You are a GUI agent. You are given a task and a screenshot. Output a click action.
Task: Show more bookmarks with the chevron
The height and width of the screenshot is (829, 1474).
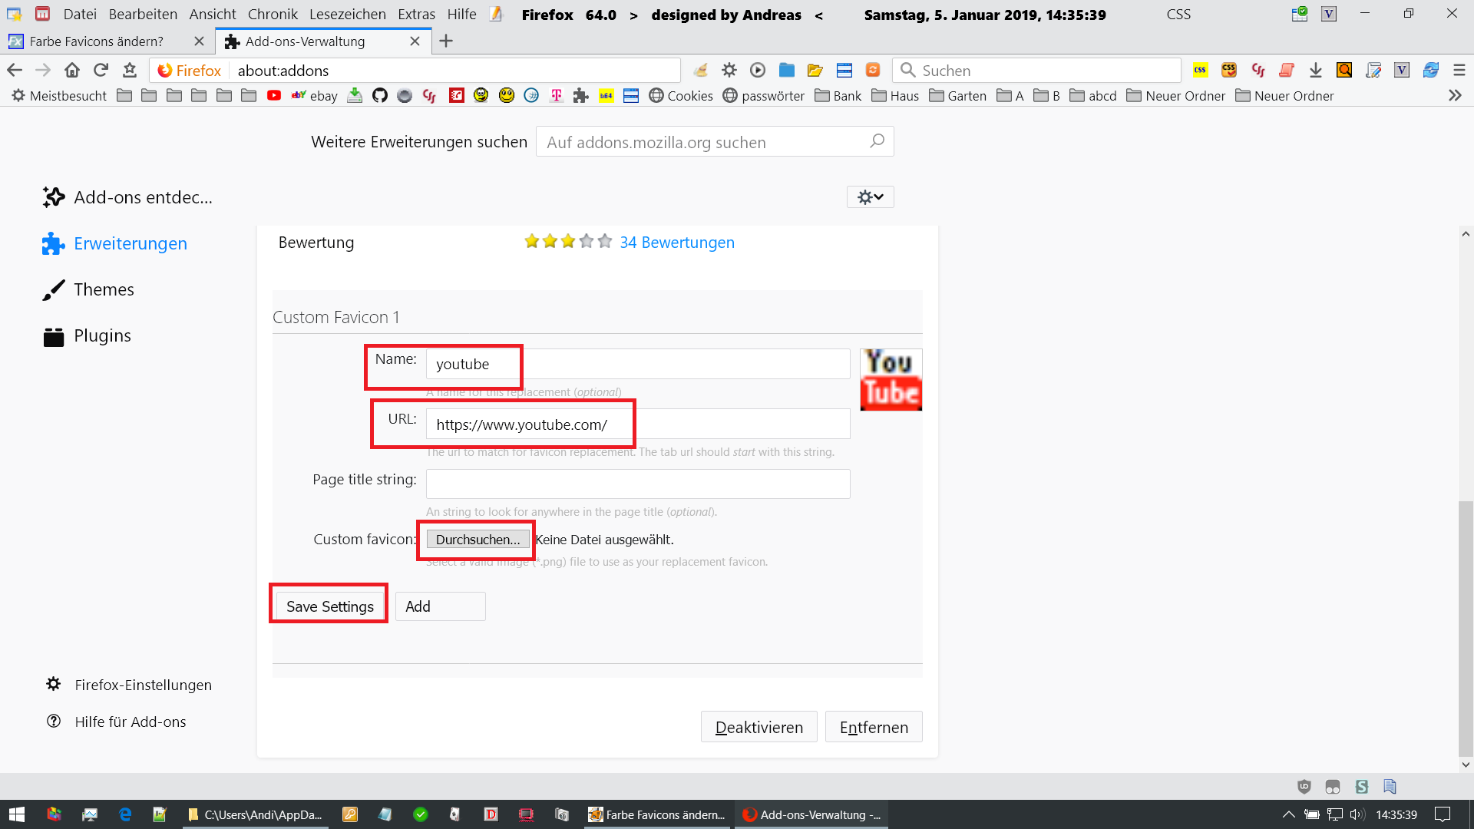point(1455,96)
